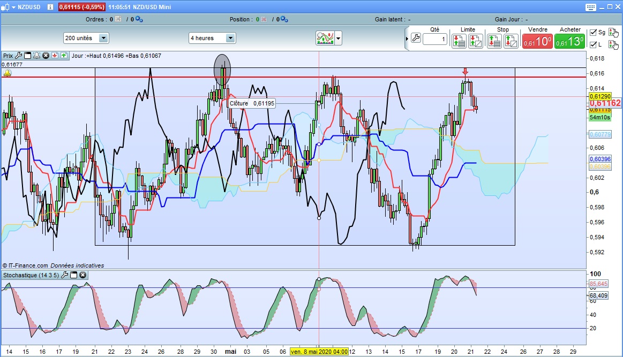Click the second Limite order icon
The image size is (623, 357).
(476, 41)
